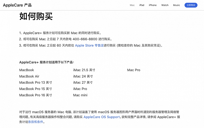Switch to the Watch tab
The height and width of the screenshot is (128, 204).
(165, 5)
